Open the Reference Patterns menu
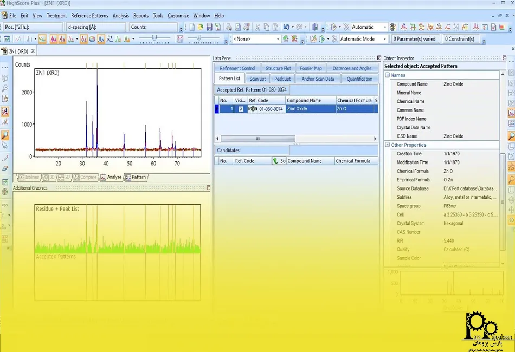The image size is (515, 352). (x=89, y=16)
